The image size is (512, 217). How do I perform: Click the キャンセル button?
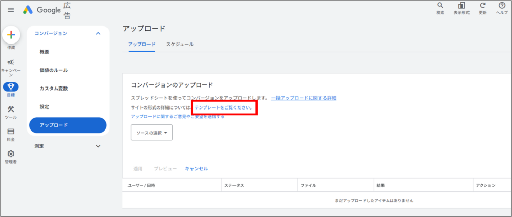coord(197,168)
